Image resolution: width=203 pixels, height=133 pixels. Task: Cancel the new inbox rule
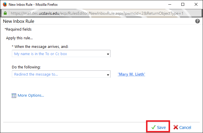tap(182, 127)
